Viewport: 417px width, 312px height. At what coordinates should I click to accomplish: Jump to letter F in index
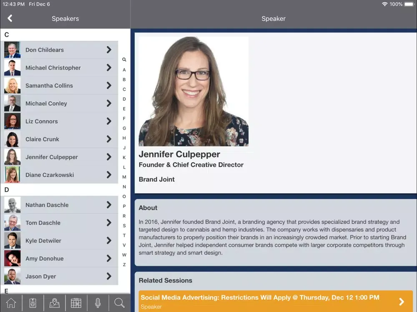124,119
